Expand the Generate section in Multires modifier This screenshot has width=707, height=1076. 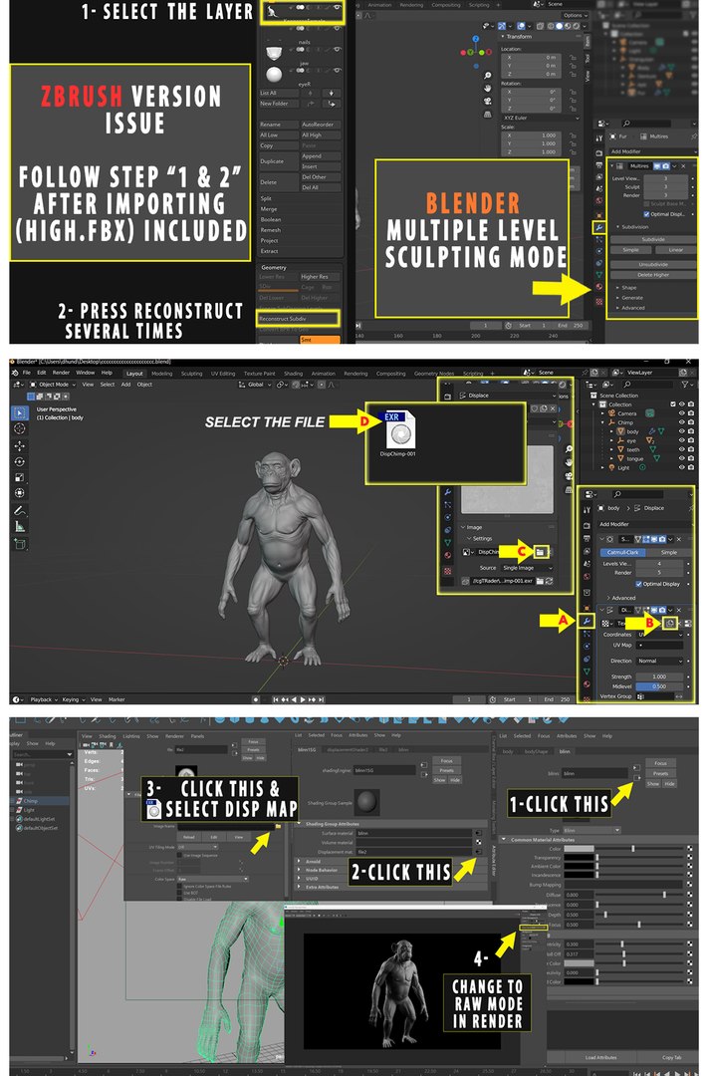point(629,297)
